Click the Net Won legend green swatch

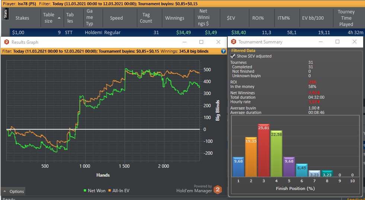click(x=85, y=190)
